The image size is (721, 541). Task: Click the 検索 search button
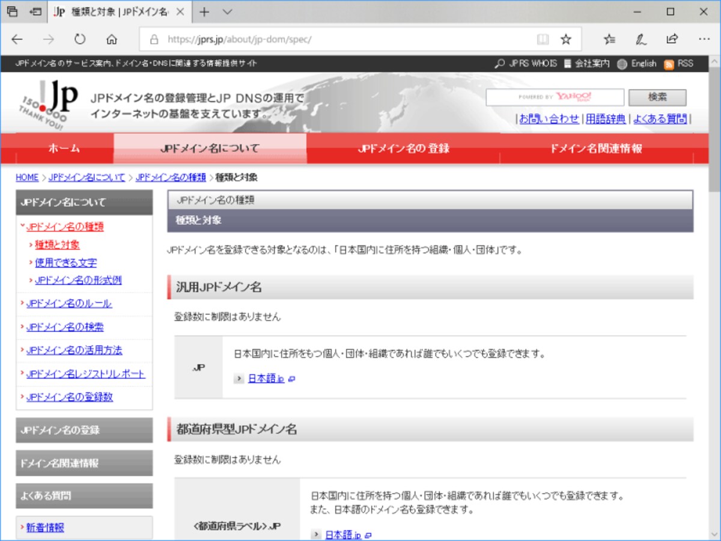pyautogui.click(x=657, y=97)
